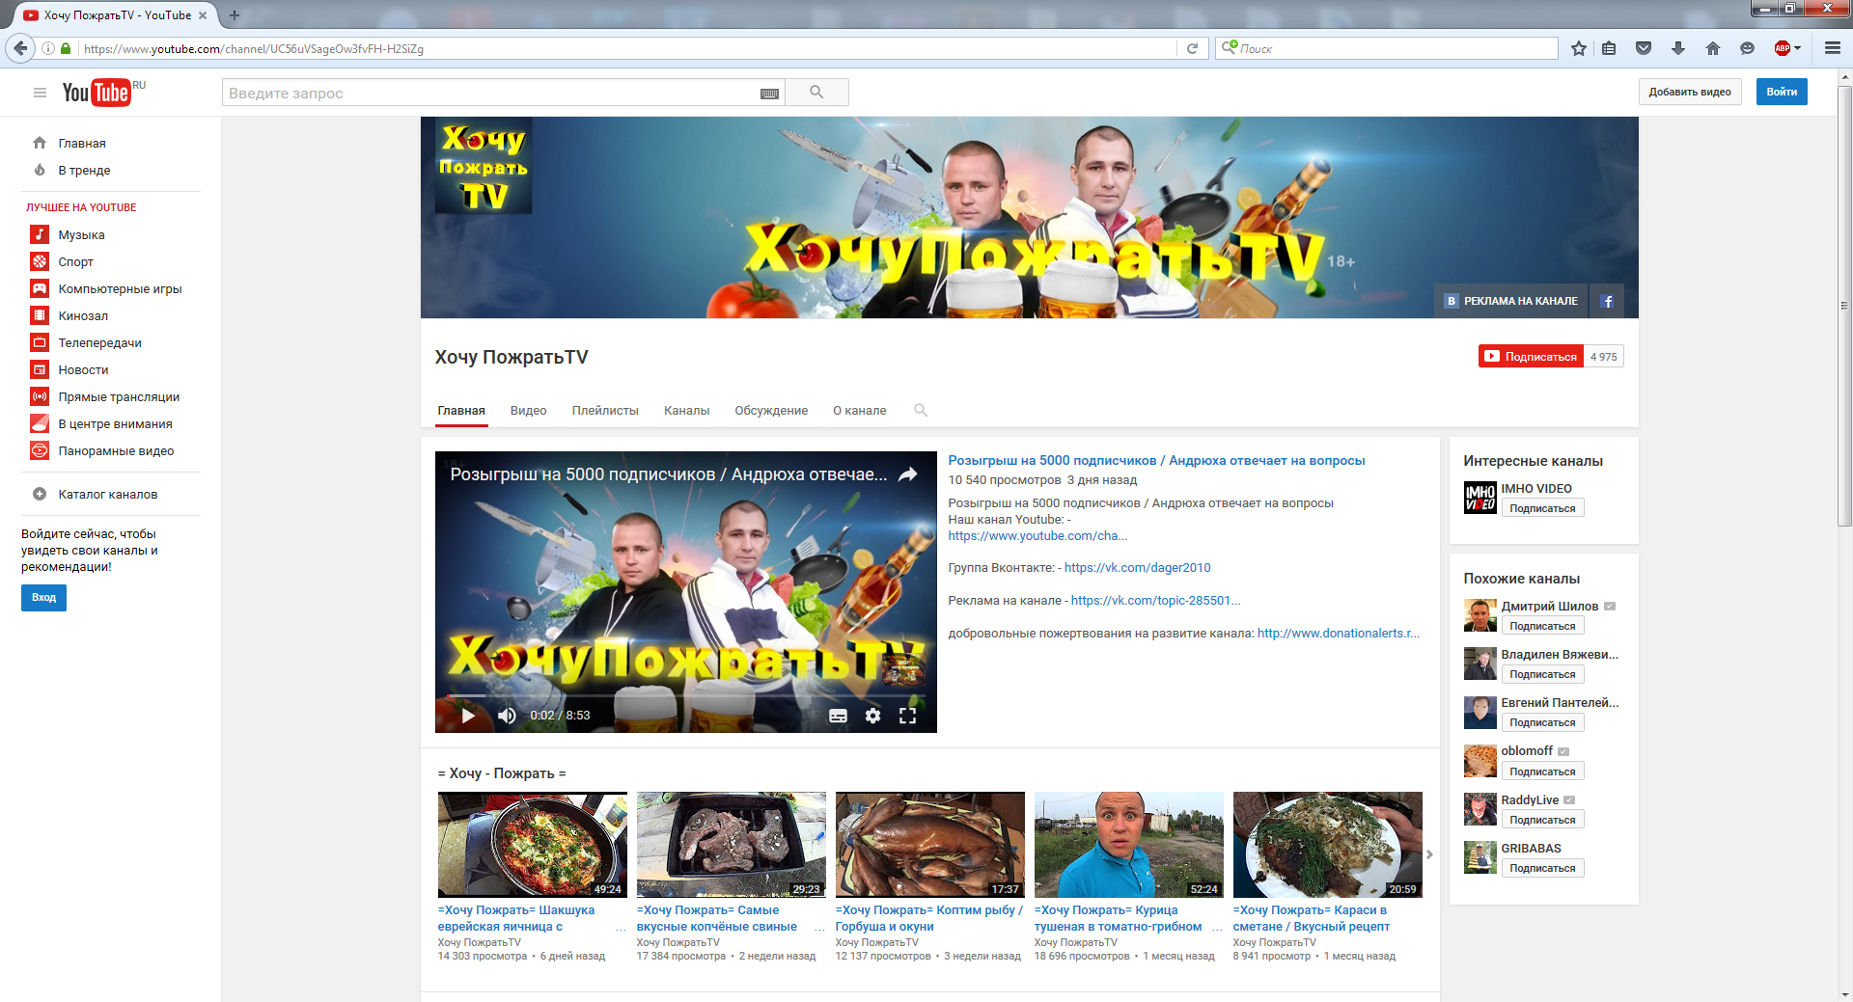Open the on-screen keyboard icon in search box
The height and width of the screenshot is (1002, 1853).
point(769,94)
